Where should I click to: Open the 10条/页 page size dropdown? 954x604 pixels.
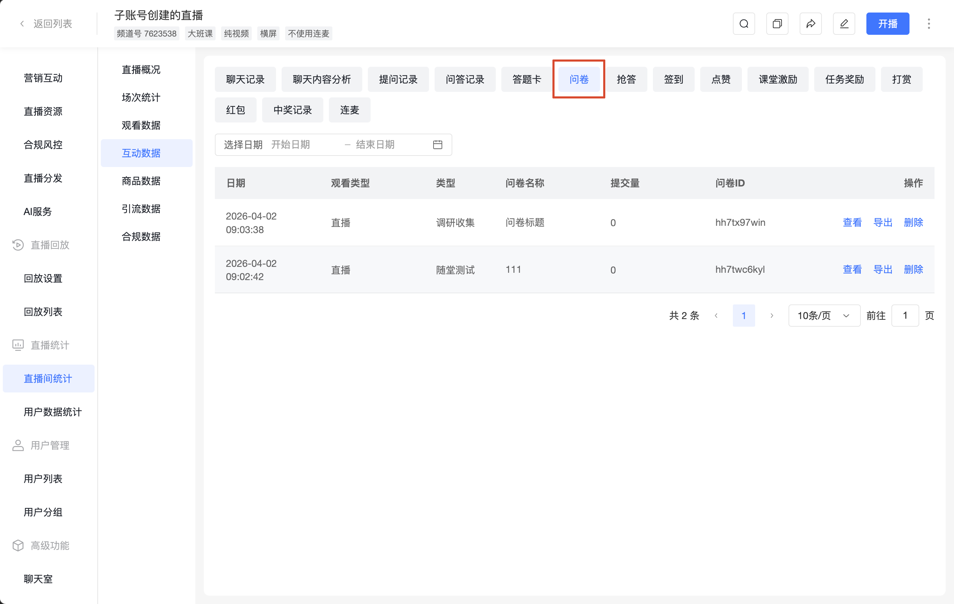coord(824,316)
